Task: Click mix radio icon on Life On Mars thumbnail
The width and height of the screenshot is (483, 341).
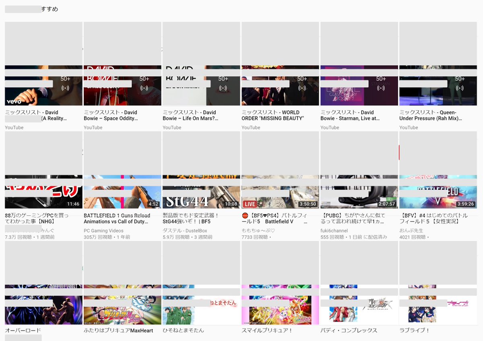Action: [223, 88]
